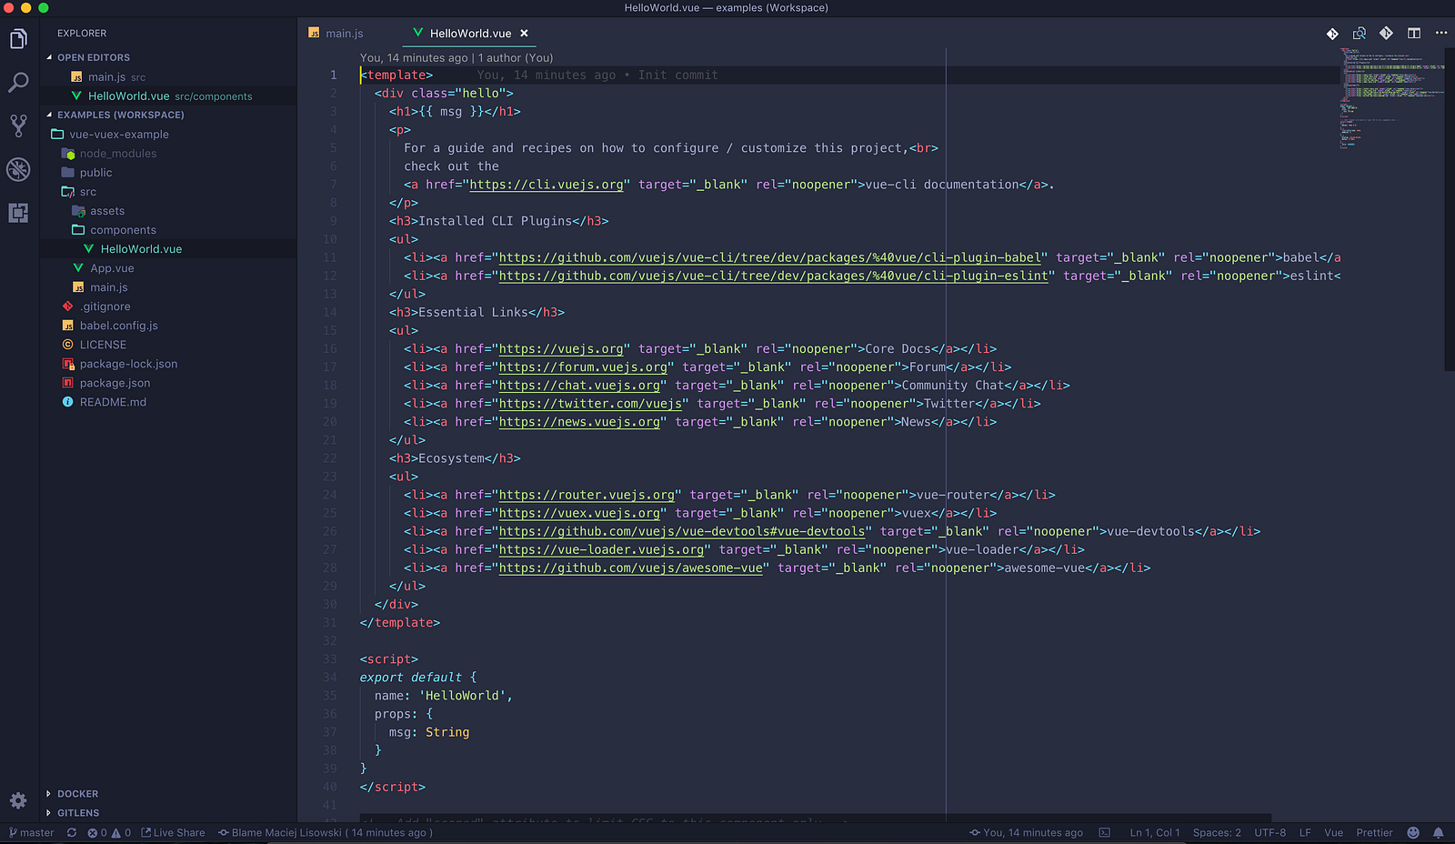Open README.md in the Explorer
This screenshot has height=844, width=1455.
[x=113, y=402]
